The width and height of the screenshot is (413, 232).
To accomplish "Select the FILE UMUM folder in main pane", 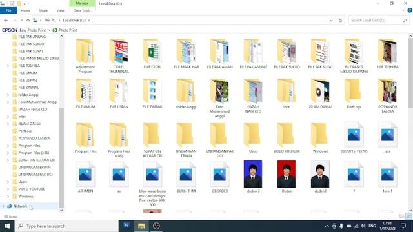I will (x=85, y=93).
